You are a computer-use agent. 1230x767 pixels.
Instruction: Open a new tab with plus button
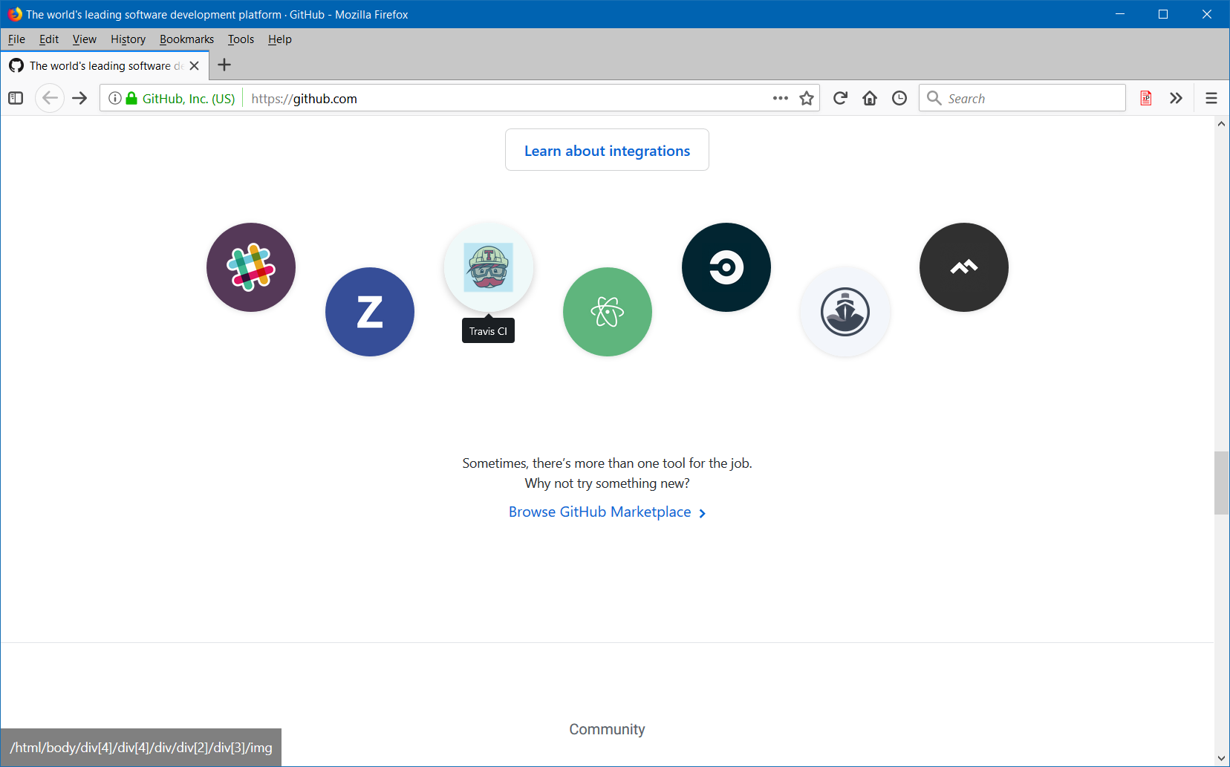click(x=224, y=65)
